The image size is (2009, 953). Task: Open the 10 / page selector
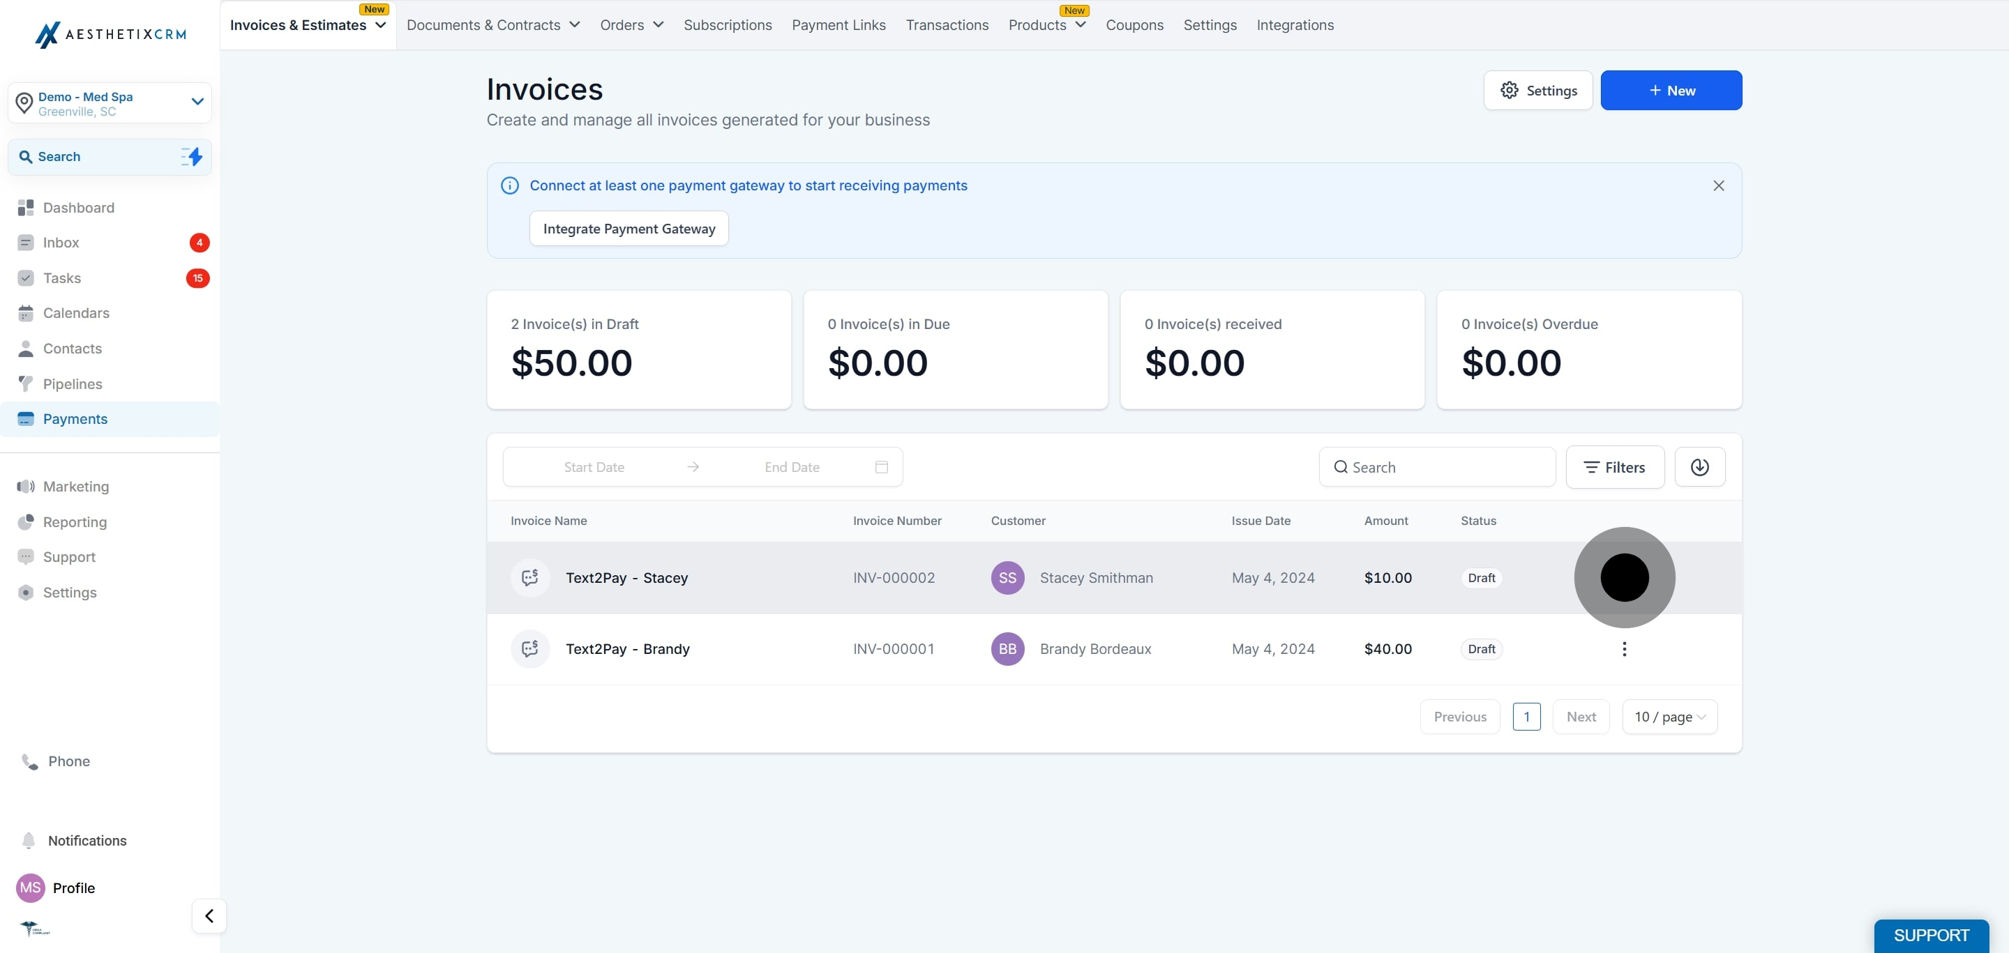coord(1670,716)
